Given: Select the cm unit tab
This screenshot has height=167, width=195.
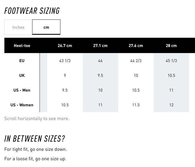Looking at the screenshot, I should point(46,27).
